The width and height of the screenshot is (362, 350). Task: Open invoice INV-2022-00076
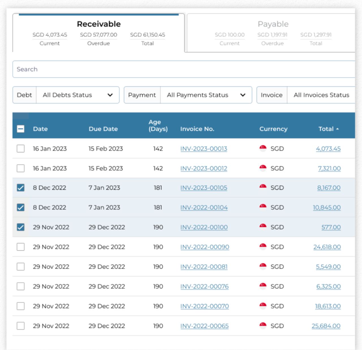coord(204,286)
